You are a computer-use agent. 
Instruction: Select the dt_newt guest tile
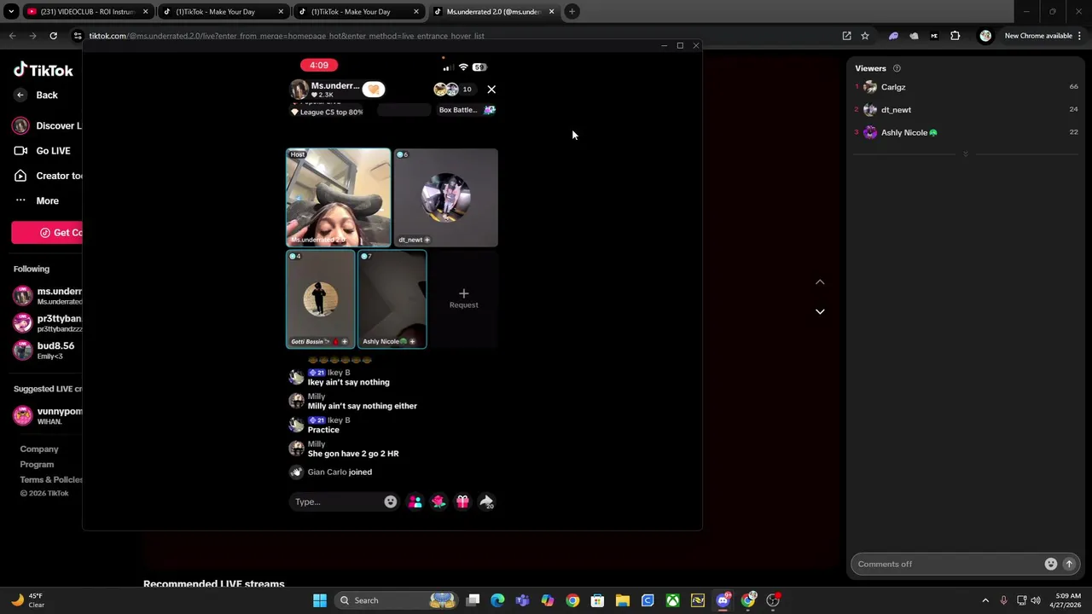pos(446,198)
